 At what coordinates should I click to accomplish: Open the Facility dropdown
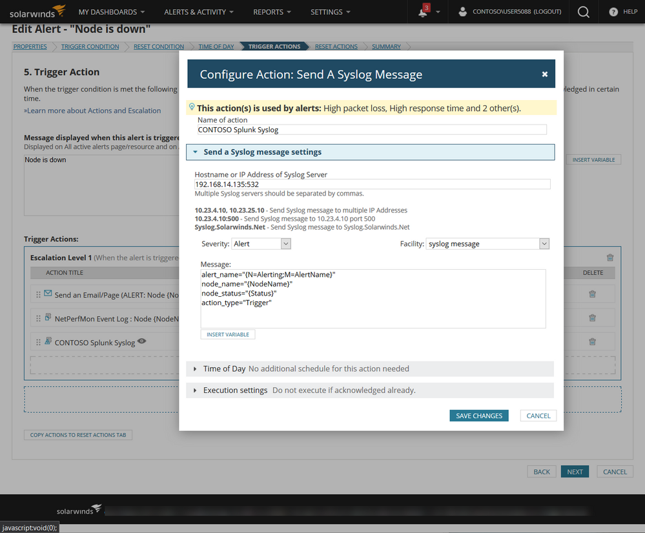[487, 244]
